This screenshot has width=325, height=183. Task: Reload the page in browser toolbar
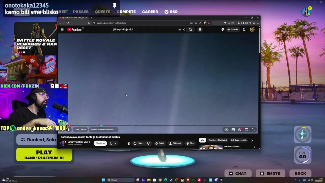point(68,23)
